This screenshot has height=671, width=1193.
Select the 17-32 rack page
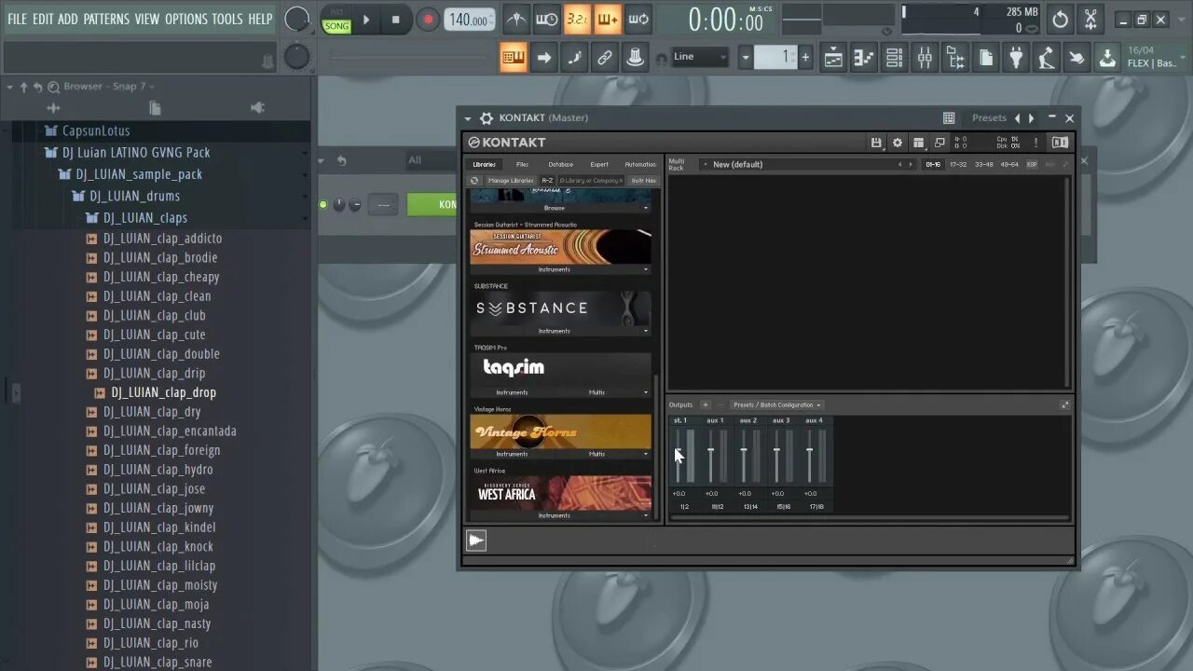coord(958,164)
